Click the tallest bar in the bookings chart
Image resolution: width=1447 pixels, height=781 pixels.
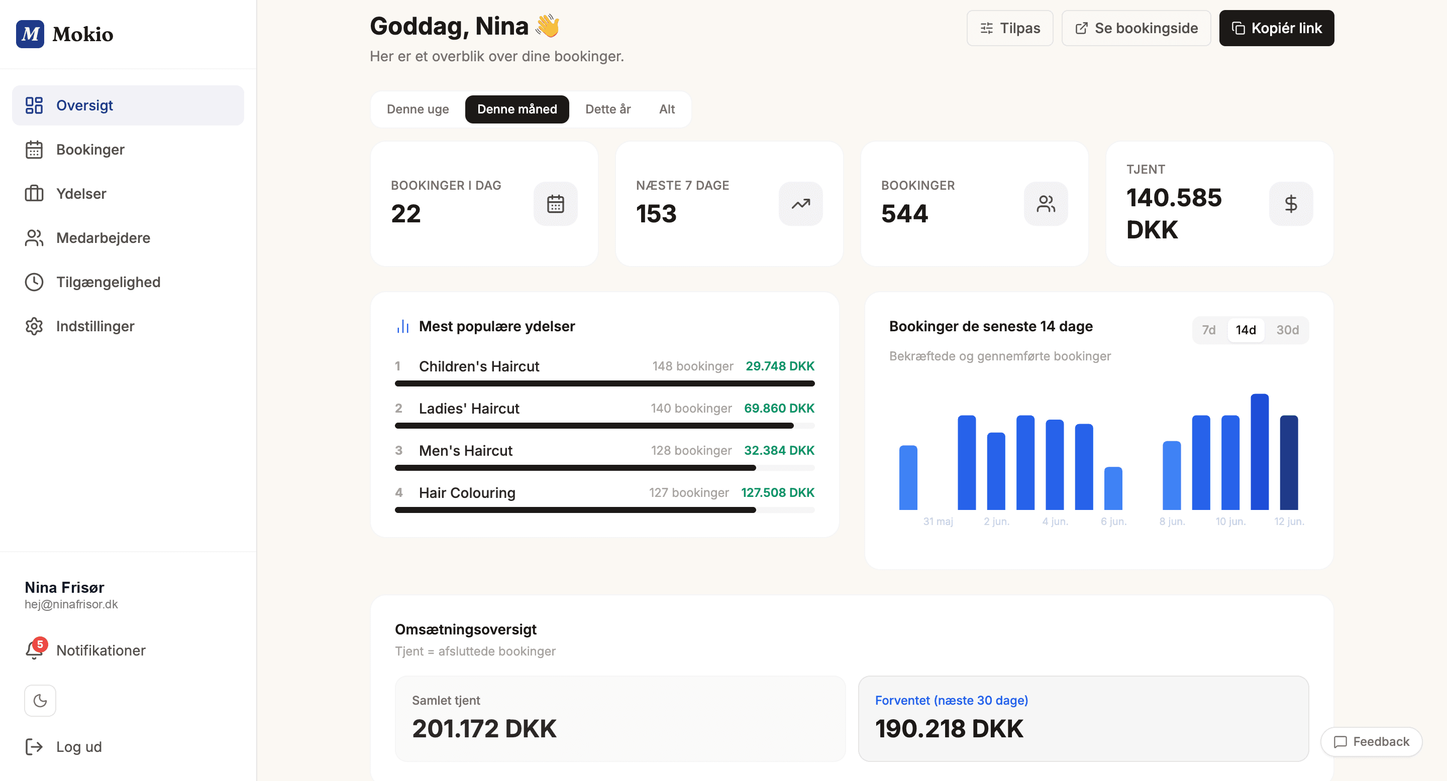pos(1260,452)
